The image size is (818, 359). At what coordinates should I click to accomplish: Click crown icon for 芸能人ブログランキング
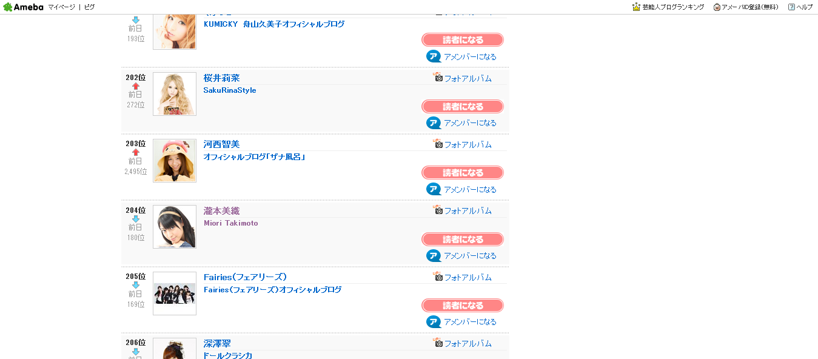click(636, 7)
